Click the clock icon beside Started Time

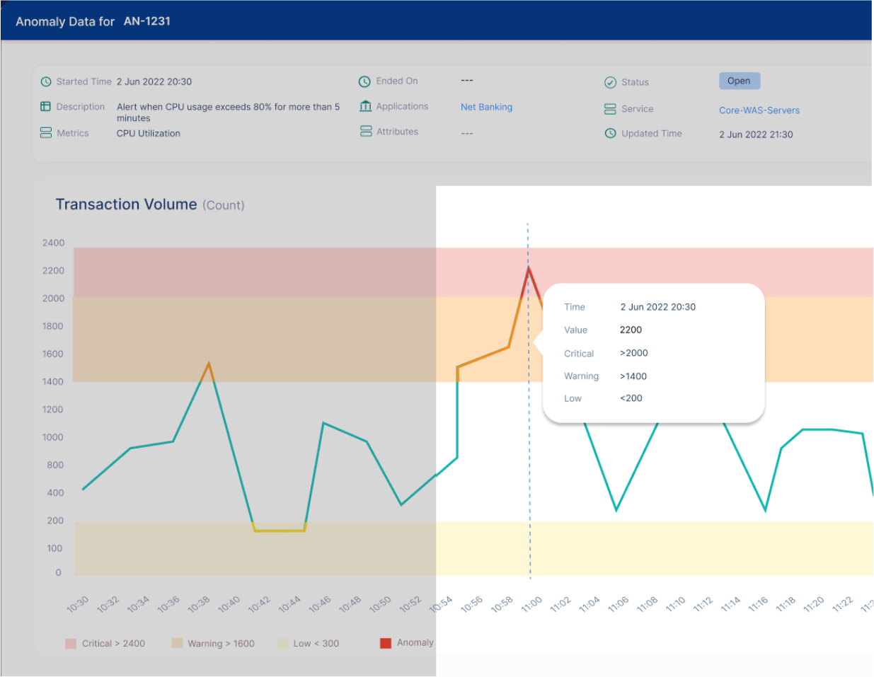coord(46,81)
